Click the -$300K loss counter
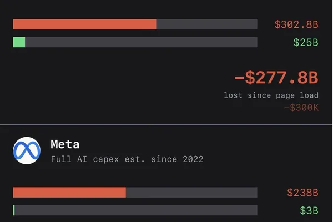The width and height of the screenshot is (333, 222). tap(301, 108)
